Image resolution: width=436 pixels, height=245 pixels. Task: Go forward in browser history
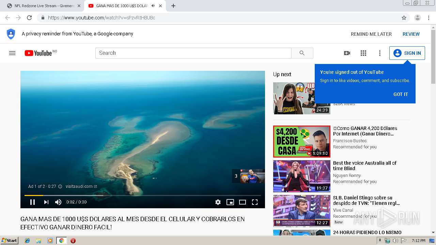click(18, 18)
